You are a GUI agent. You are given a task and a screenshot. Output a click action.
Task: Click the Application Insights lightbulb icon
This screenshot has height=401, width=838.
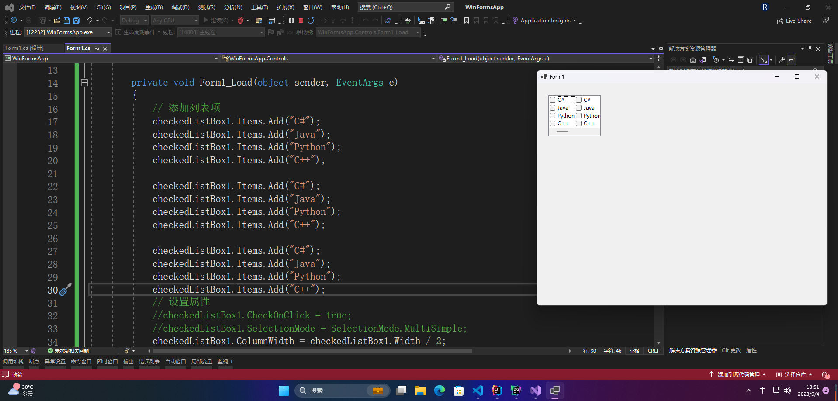(515, 21)
